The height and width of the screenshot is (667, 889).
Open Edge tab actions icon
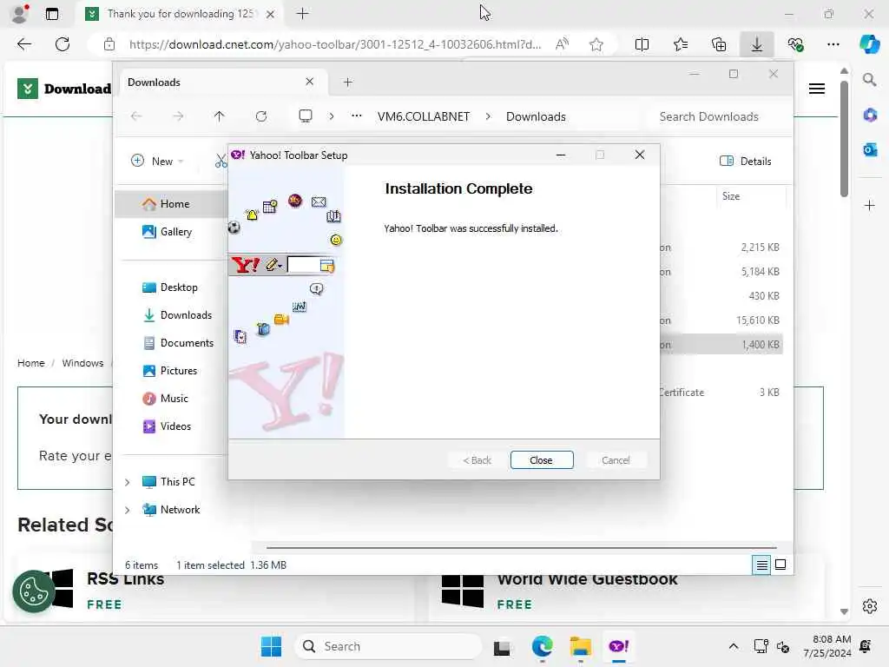[x=51, y=14]
